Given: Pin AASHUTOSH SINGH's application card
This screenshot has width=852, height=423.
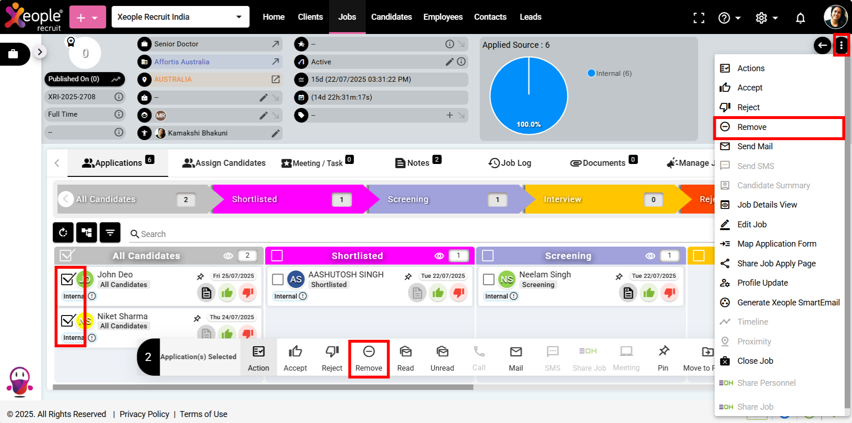Looking at the screenshot, I should 408,276.
